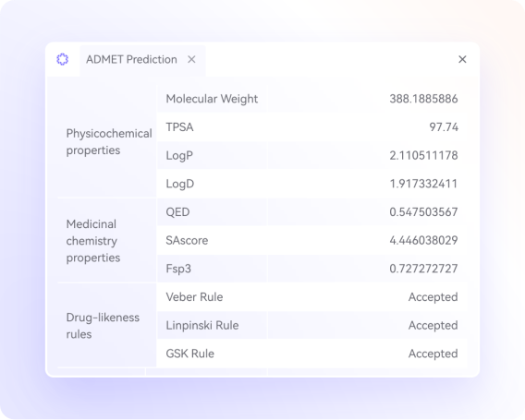Select the QED row

[x=312, y=211]
